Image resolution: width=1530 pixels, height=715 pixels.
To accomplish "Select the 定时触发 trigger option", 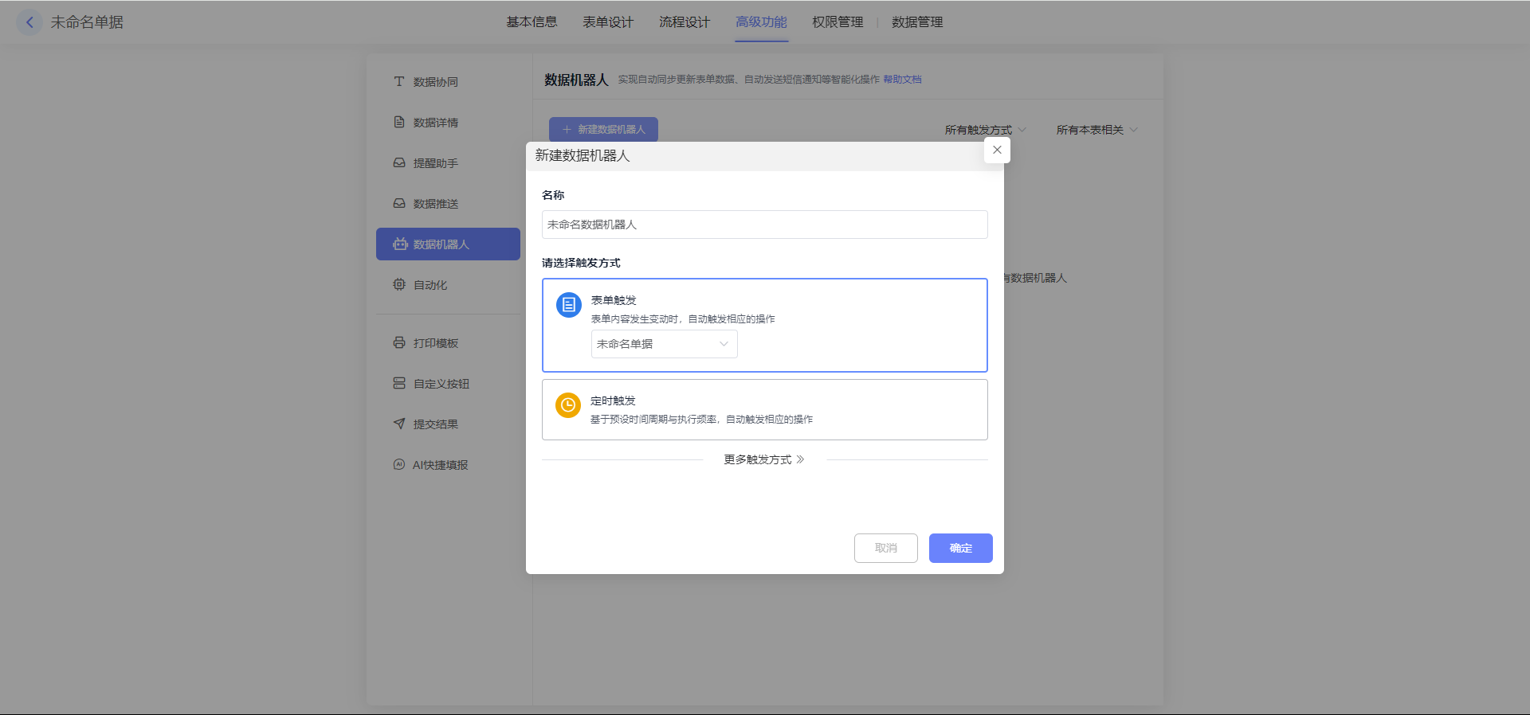I will (764, 409).
